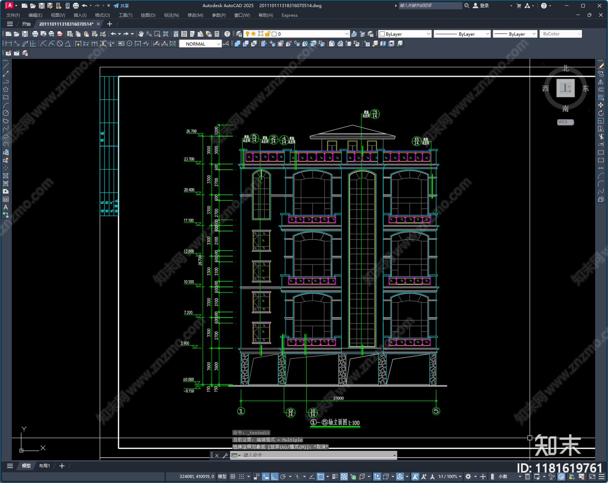Open the ByLayer color dropdown

click(405, 34)
